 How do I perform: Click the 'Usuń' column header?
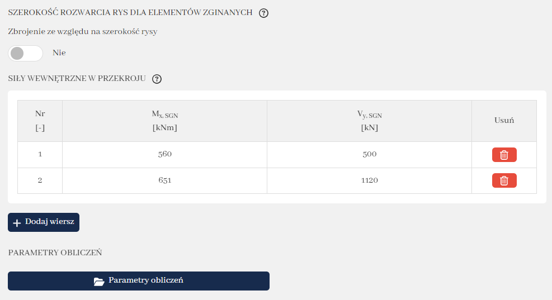(x=504, y=120)
